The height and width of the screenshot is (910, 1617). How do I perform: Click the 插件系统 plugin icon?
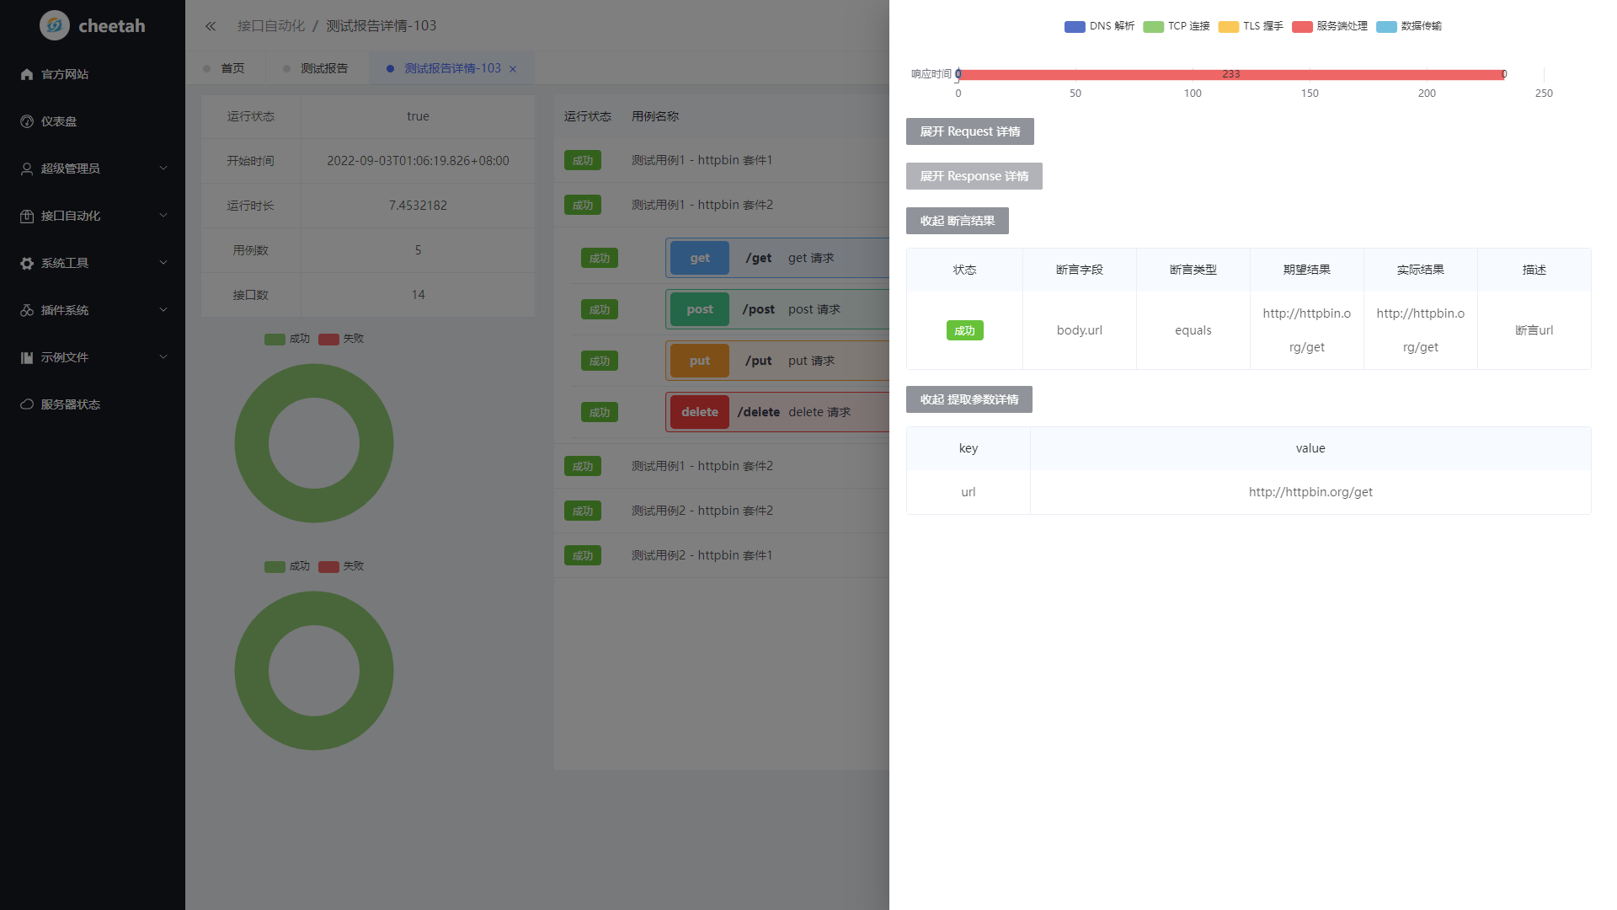pyautogui.click(x=27, y=310)
